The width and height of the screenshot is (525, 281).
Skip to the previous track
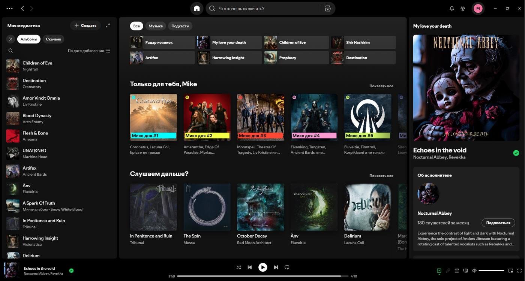pyautogui.click(x=250, y=267)
